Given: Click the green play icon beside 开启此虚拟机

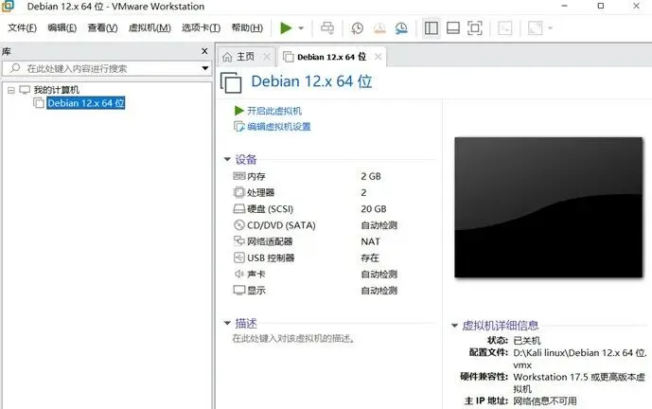Looking at the screenshot, I should click(238, 110).
